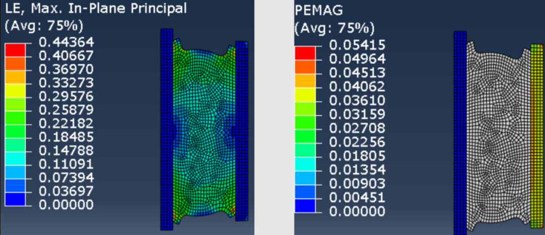Screen dimensions: 545x235
Task: Click the yellow swatch in PEMAG legend
Action: click(305, 95)
